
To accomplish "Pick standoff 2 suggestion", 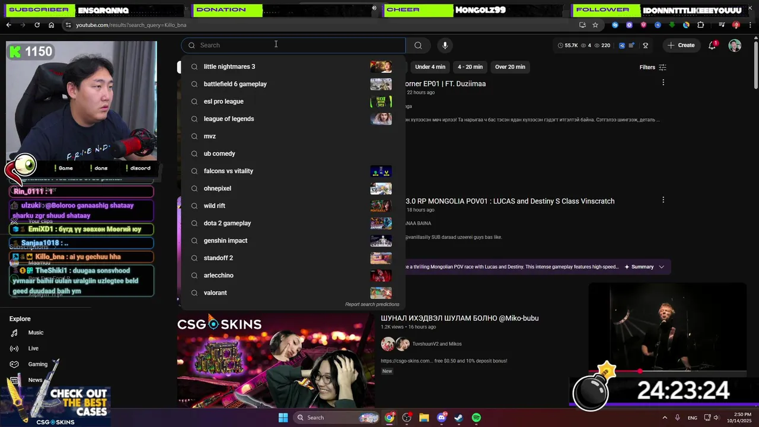I will (294, 258).
